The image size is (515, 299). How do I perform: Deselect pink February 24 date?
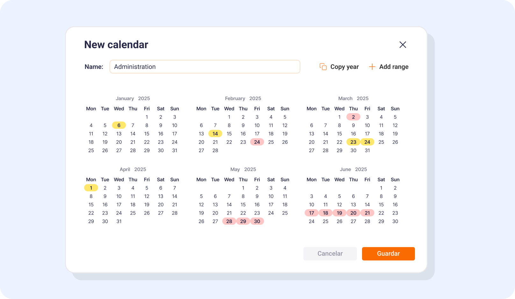pyautogui.click(x=257, y=142)
